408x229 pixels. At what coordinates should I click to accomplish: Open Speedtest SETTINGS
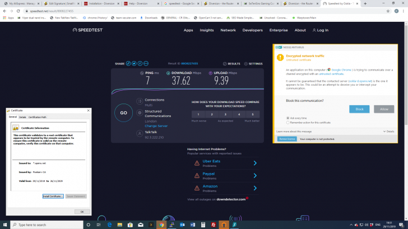coord(253,64)
